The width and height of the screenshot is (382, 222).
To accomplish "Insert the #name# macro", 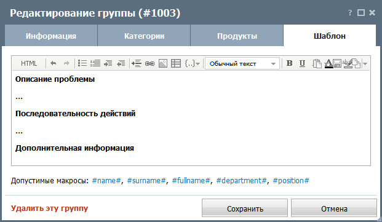I will pyautogui.click(x=106, y=181).
